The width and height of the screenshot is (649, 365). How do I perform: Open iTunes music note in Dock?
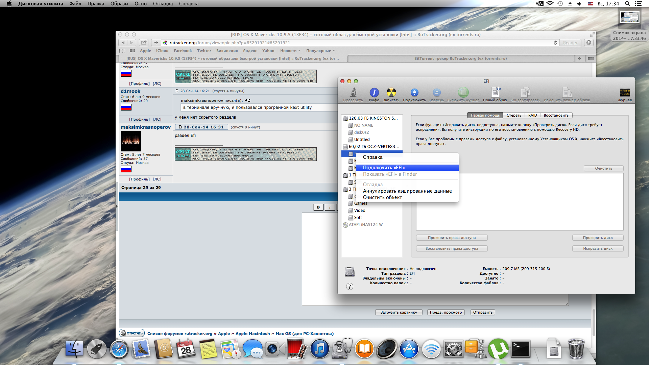(319, 349)
